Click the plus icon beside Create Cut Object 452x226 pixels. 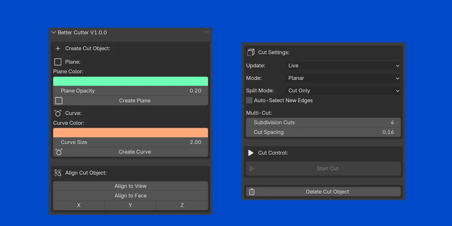58,49
